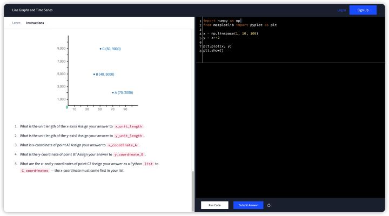The image size is (389, 216).
Task: Click the Sign Up button
Action: (363, 10)
